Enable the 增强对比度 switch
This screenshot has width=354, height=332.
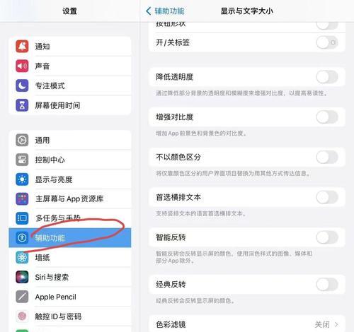pyautogui.click(x=327, y=117)
